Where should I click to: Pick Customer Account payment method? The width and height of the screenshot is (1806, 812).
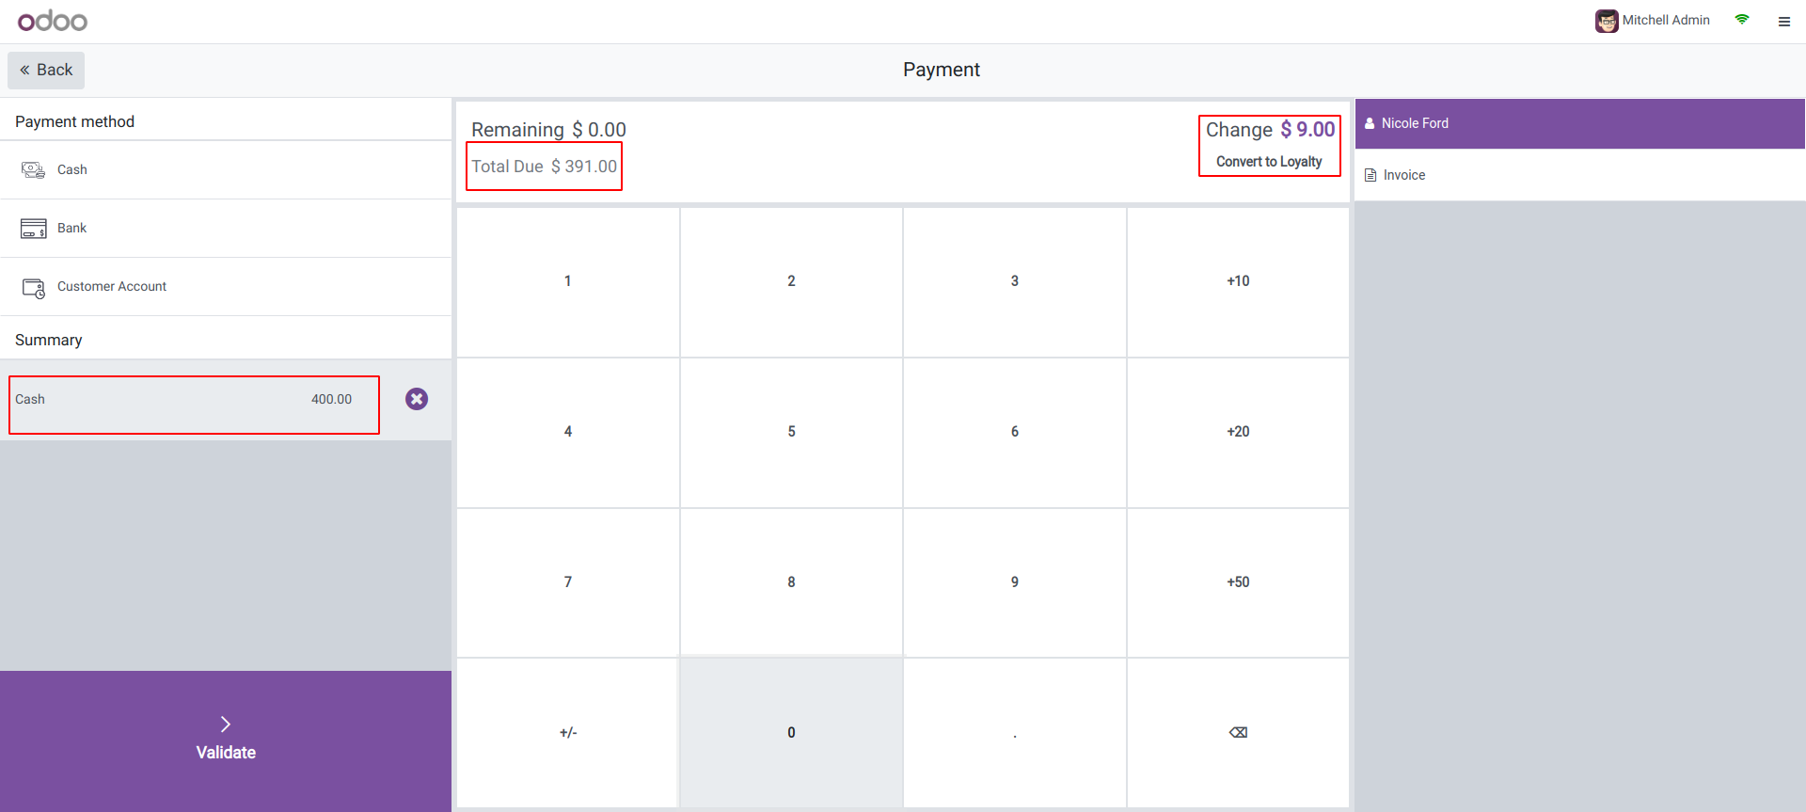[x=111, y=287]
